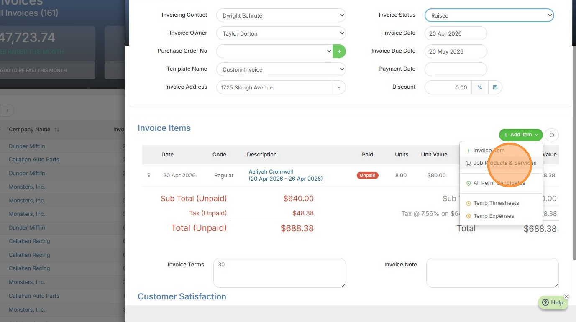Sort by Company Name column icon
576x322 pixels.
tap(57, 130)
